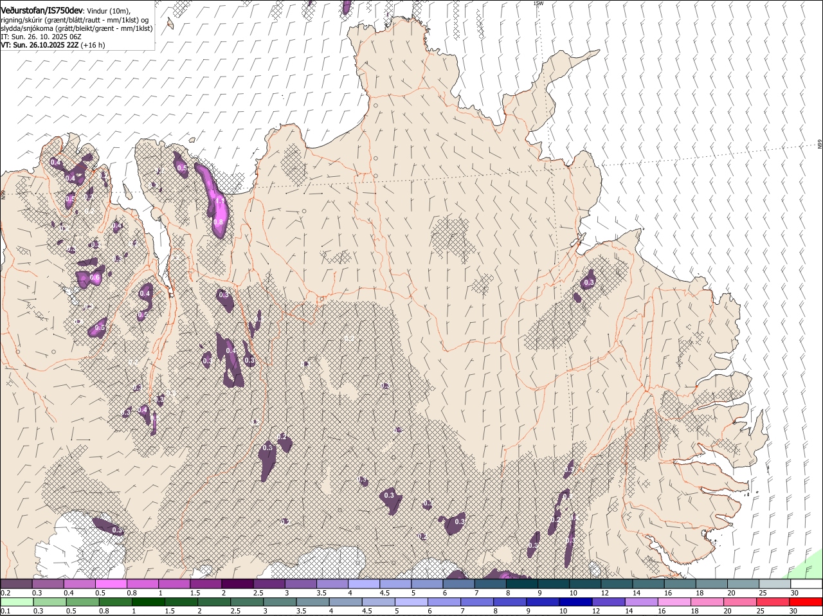Select the lavender 14 swatch in the rain scale
Screen dimensions: 823x616
pos(641,602)
